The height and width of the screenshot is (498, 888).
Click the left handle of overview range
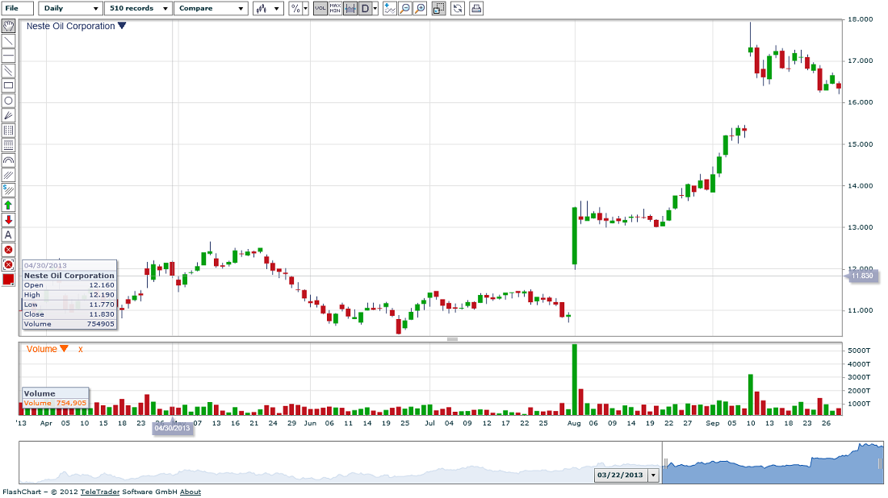point(665,463)
